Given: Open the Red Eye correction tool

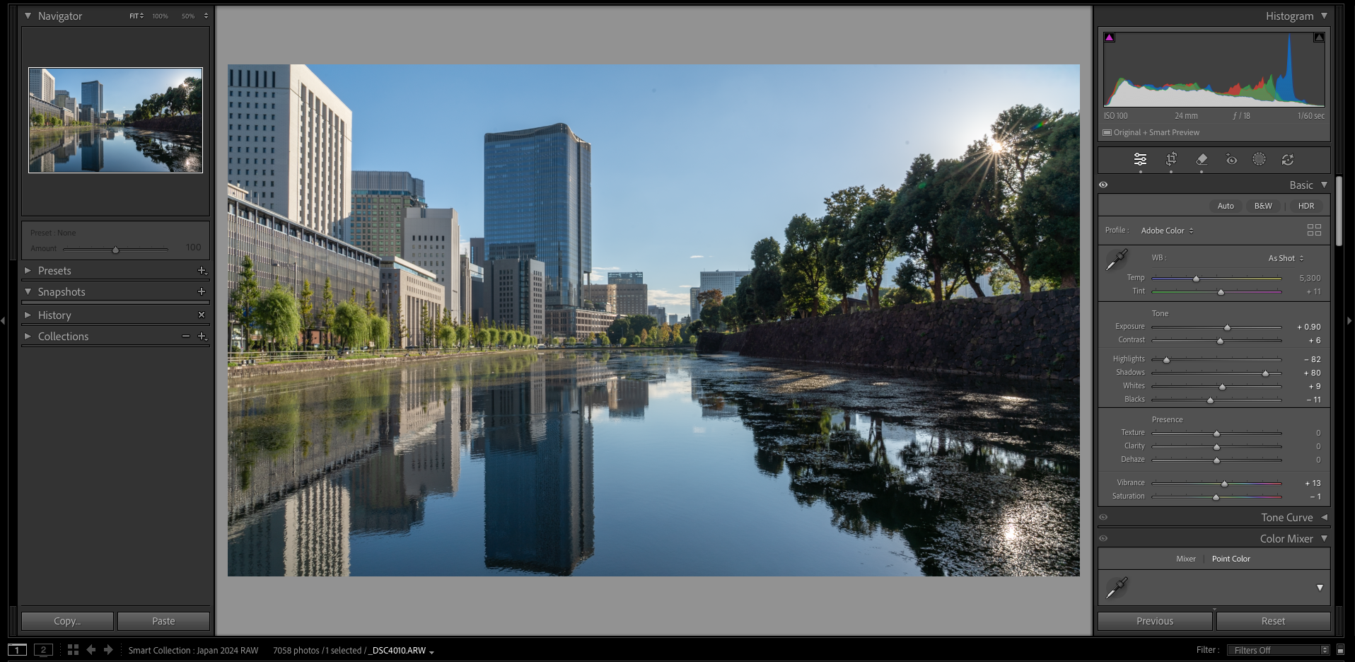Looking at the screenshot, I should click(1231, 160).
